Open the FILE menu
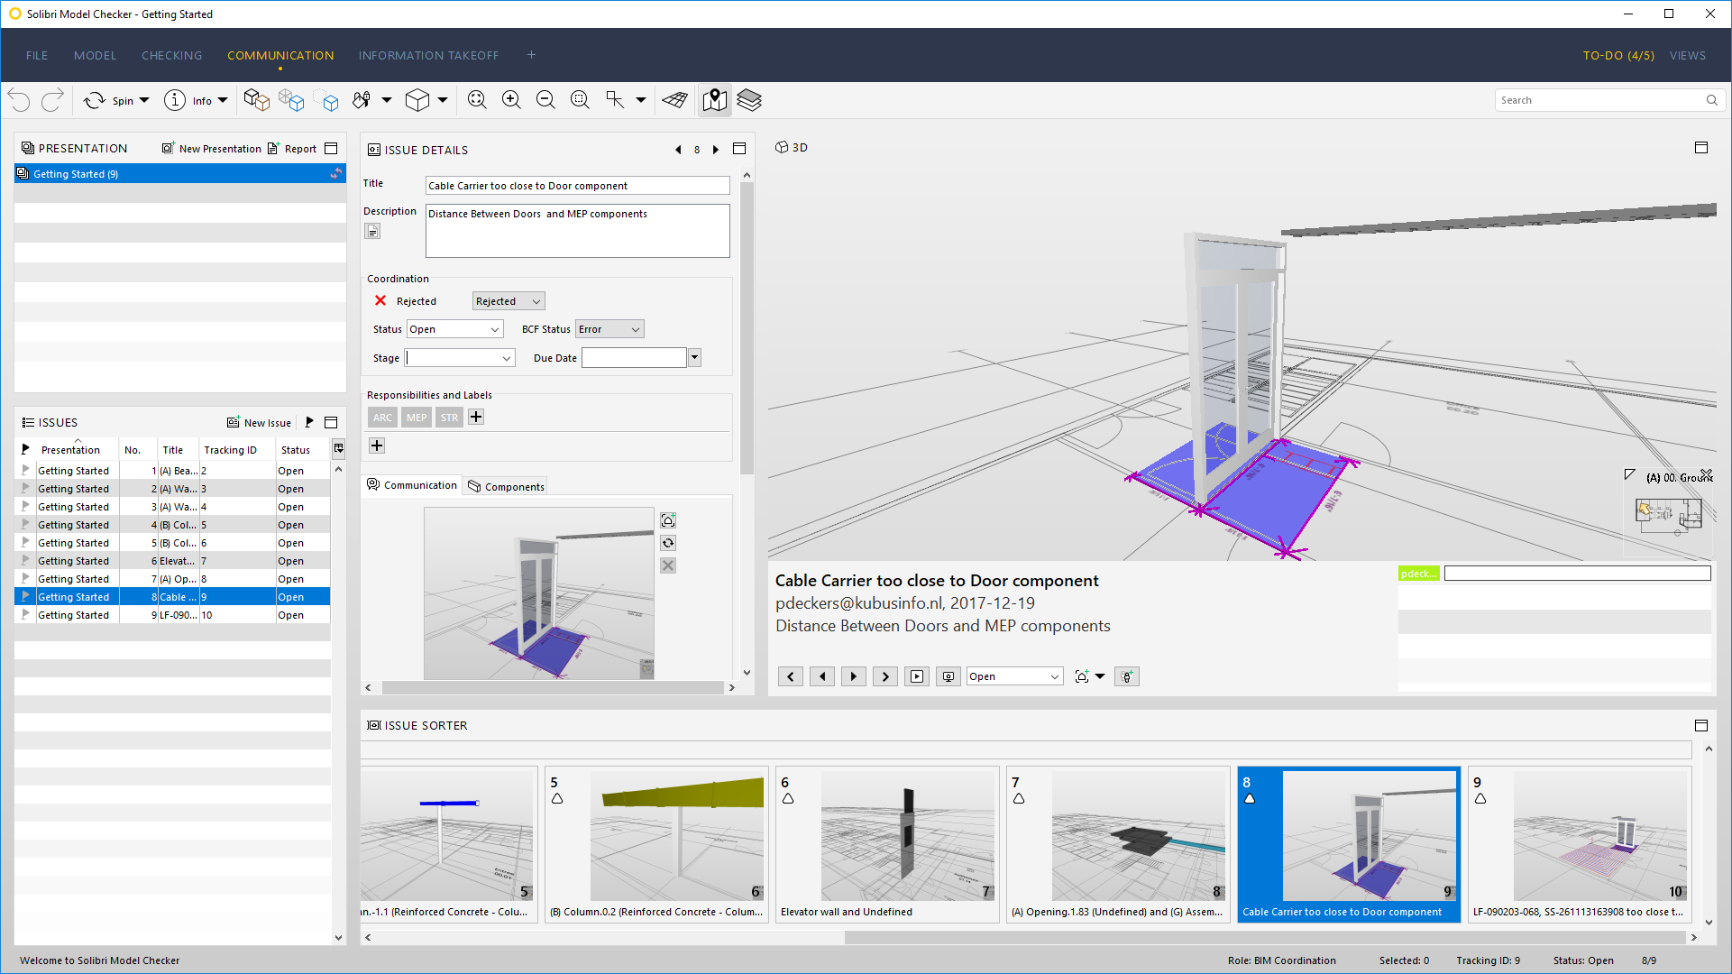 coord(37,55)
